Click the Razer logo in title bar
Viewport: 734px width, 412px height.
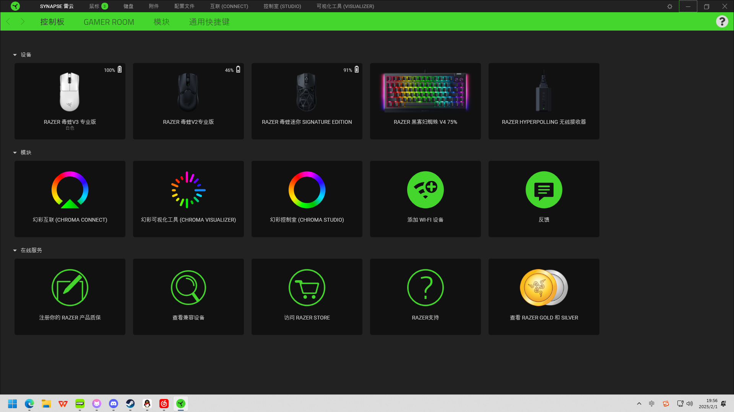[15, 6]
